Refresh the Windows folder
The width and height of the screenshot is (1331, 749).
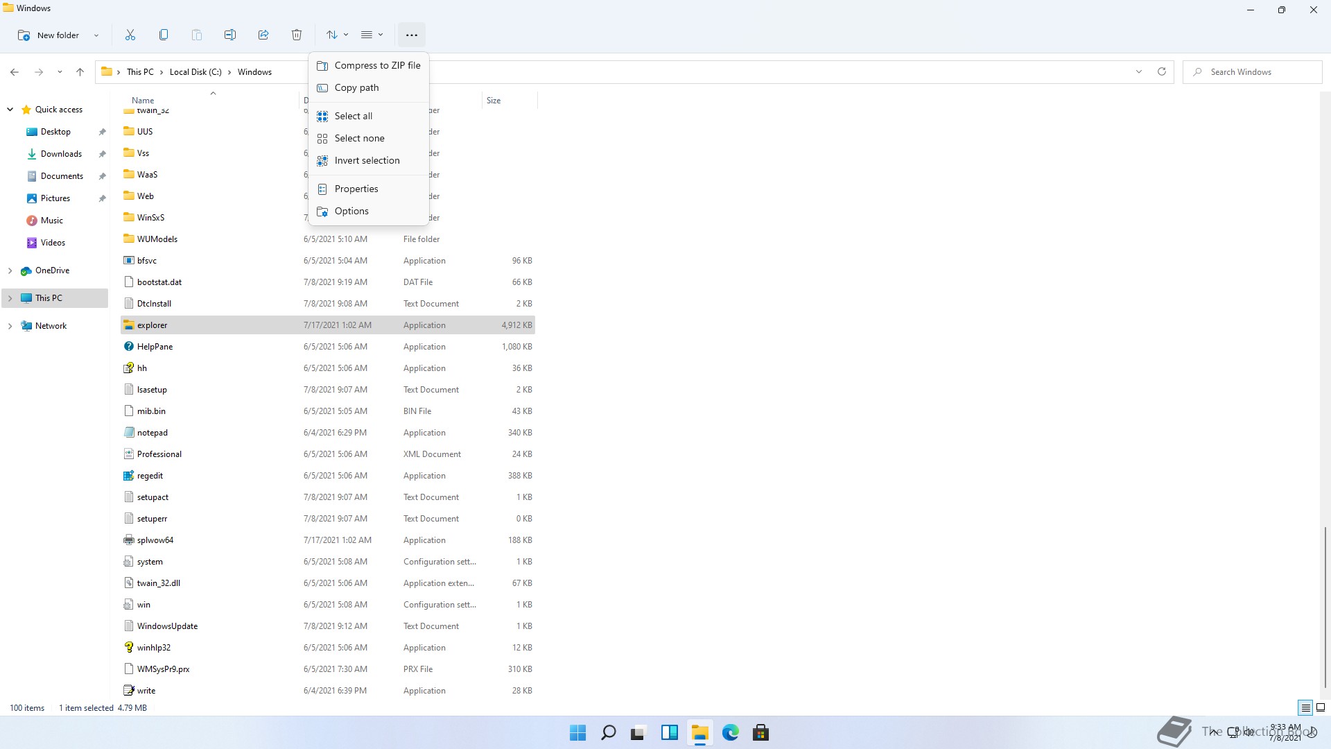pos(1162,72)
